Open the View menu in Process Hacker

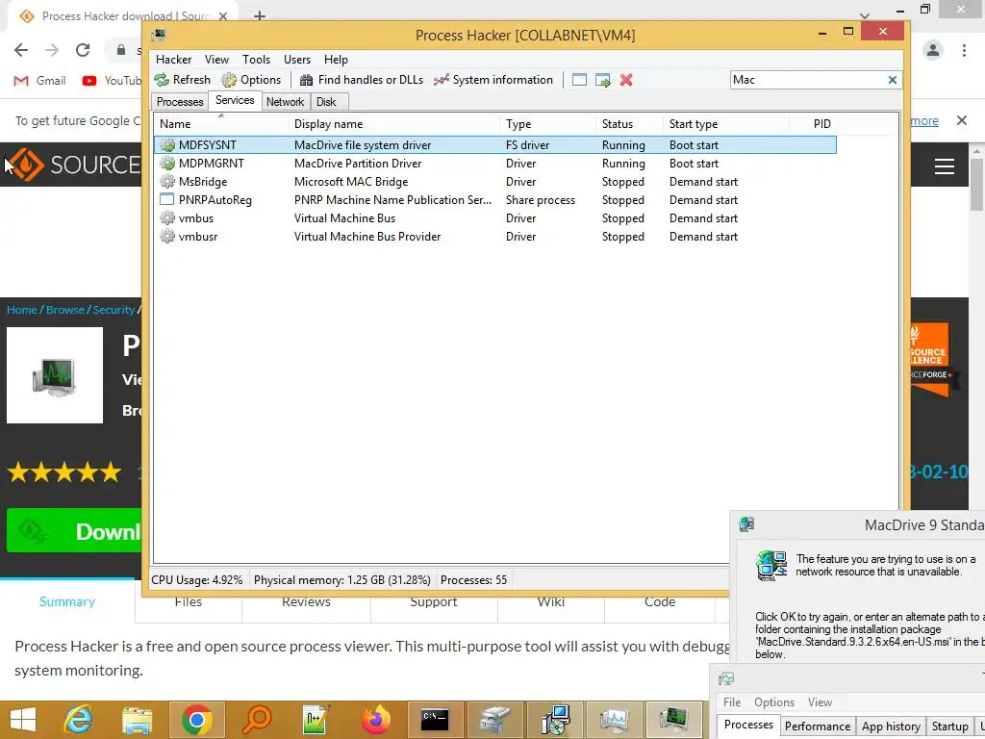point(216,59)
